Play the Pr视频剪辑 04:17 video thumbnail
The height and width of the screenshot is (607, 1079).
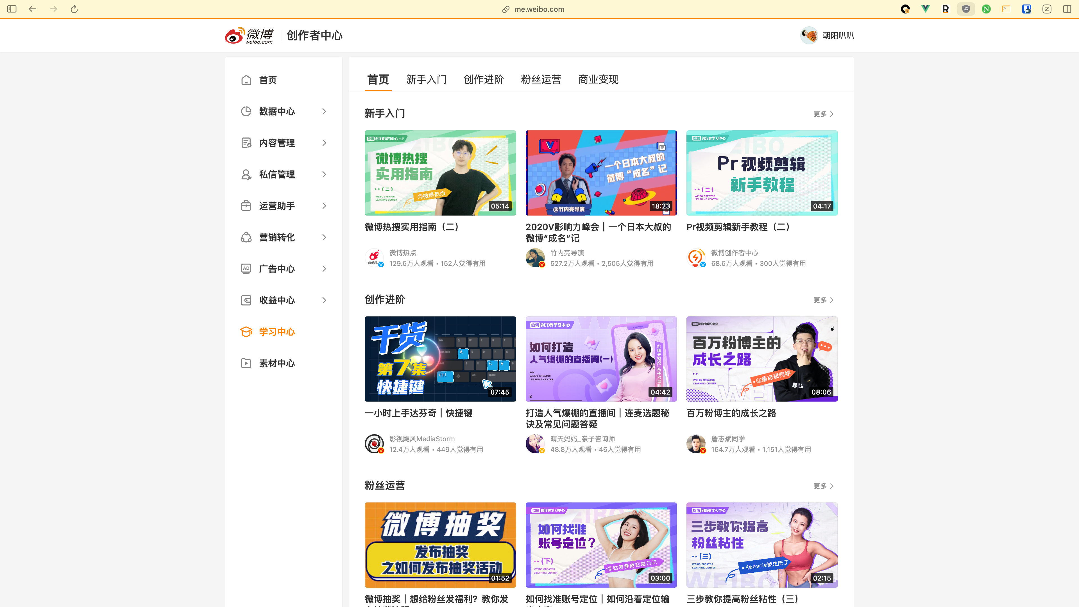pos(762,173)
